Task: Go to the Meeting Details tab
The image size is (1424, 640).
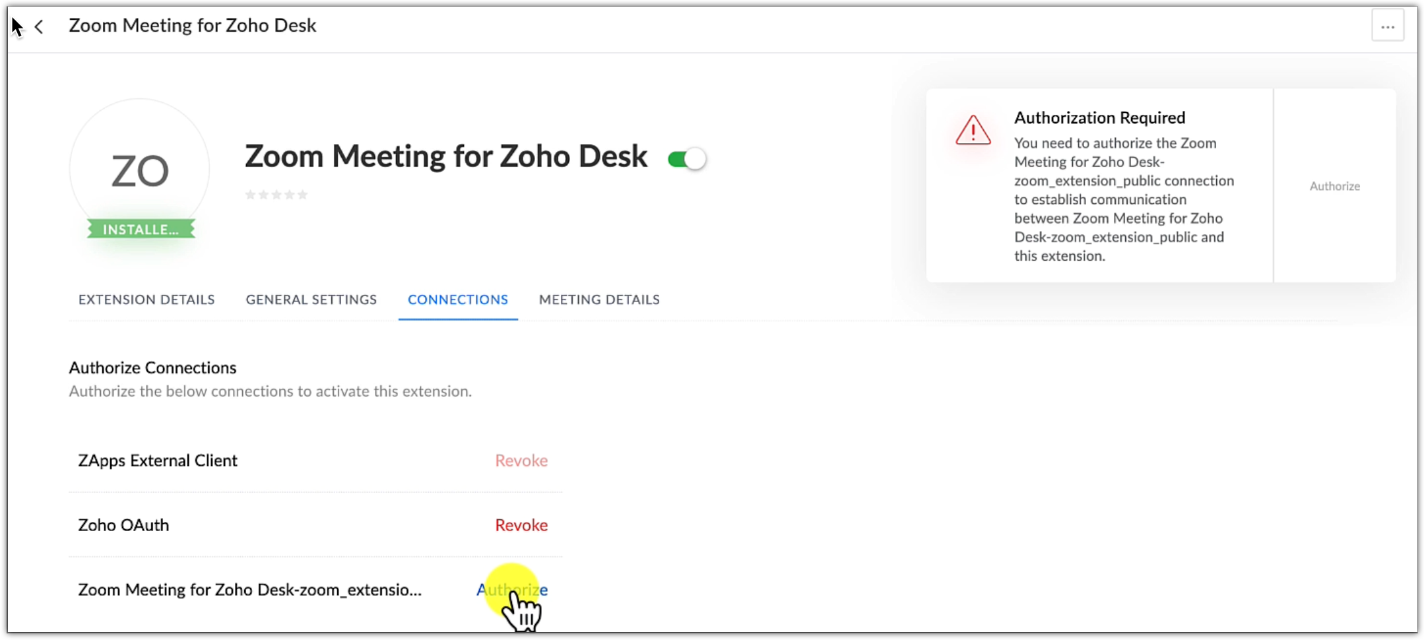Action: [x=599, y=300]
